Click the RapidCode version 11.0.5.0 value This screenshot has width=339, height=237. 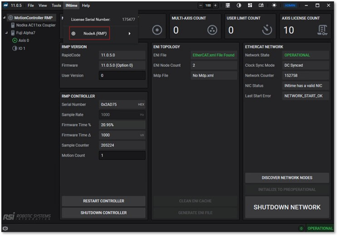pyautogui.click(x=122, y=55)
